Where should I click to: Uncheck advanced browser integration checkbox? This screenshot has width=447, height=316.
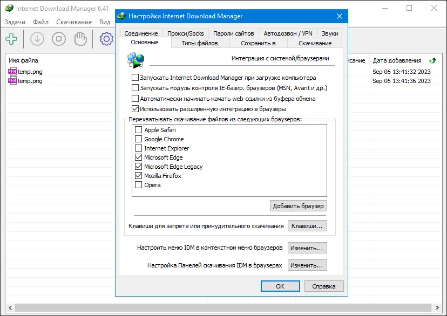pos(135,109)
